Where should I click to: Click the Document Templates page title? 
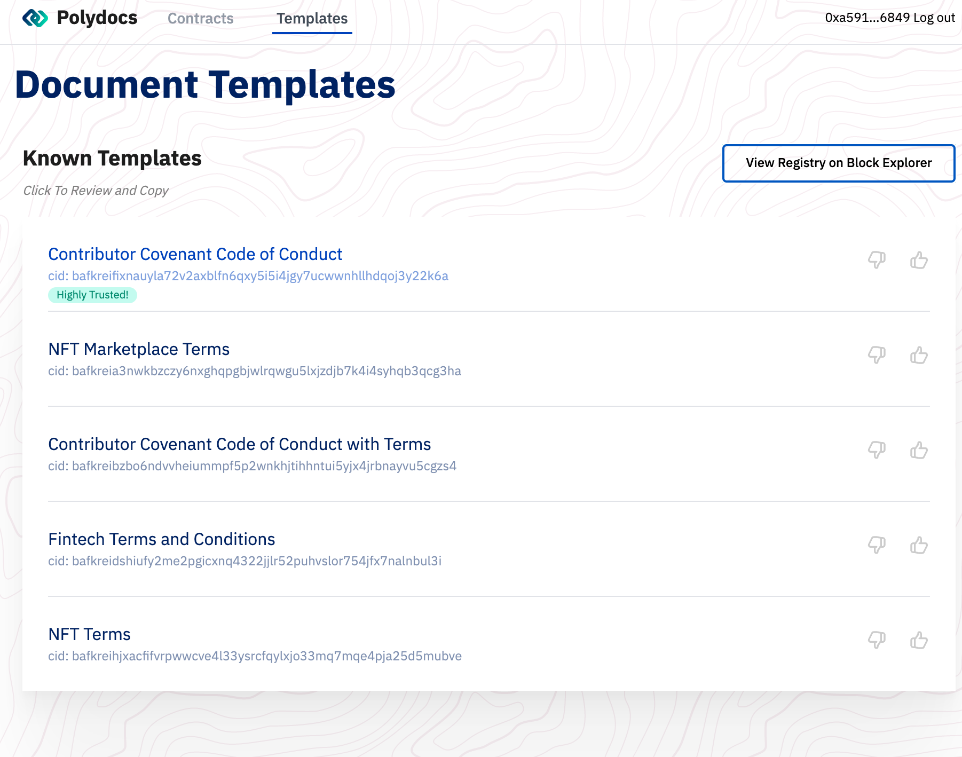[205, 85]
